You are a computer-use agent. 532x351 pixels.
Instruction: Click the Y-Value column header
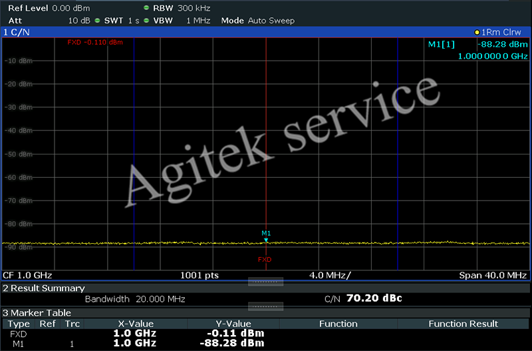pos(233,324)
